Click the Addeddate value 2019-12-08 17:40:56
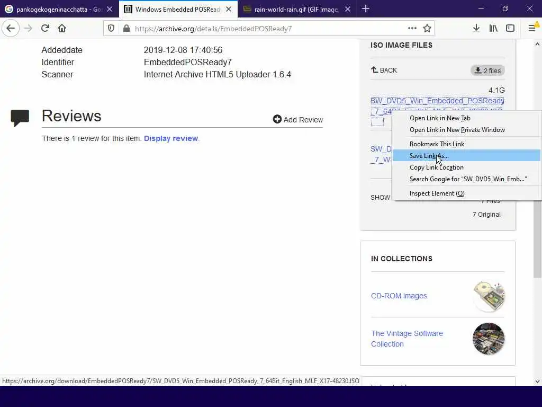 (183, 50)
